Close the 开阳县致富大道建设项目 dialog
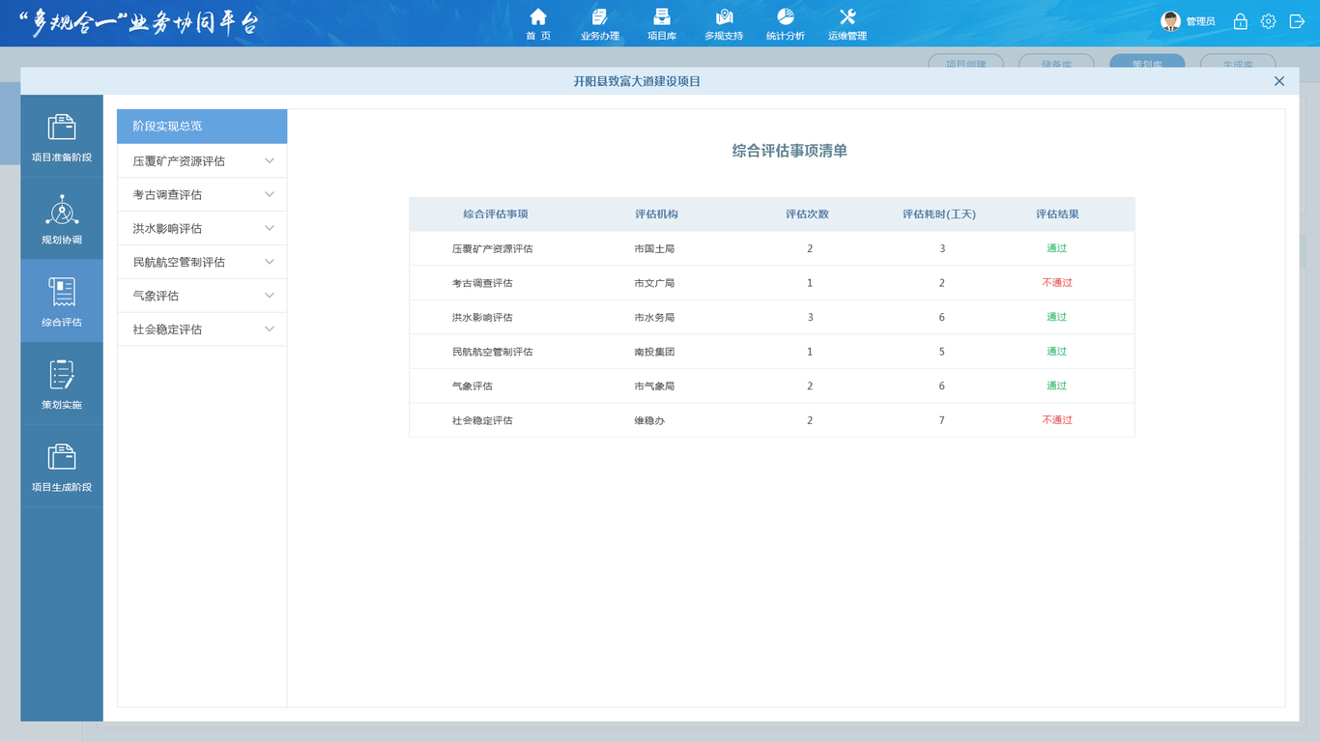 click(1279, 81)
